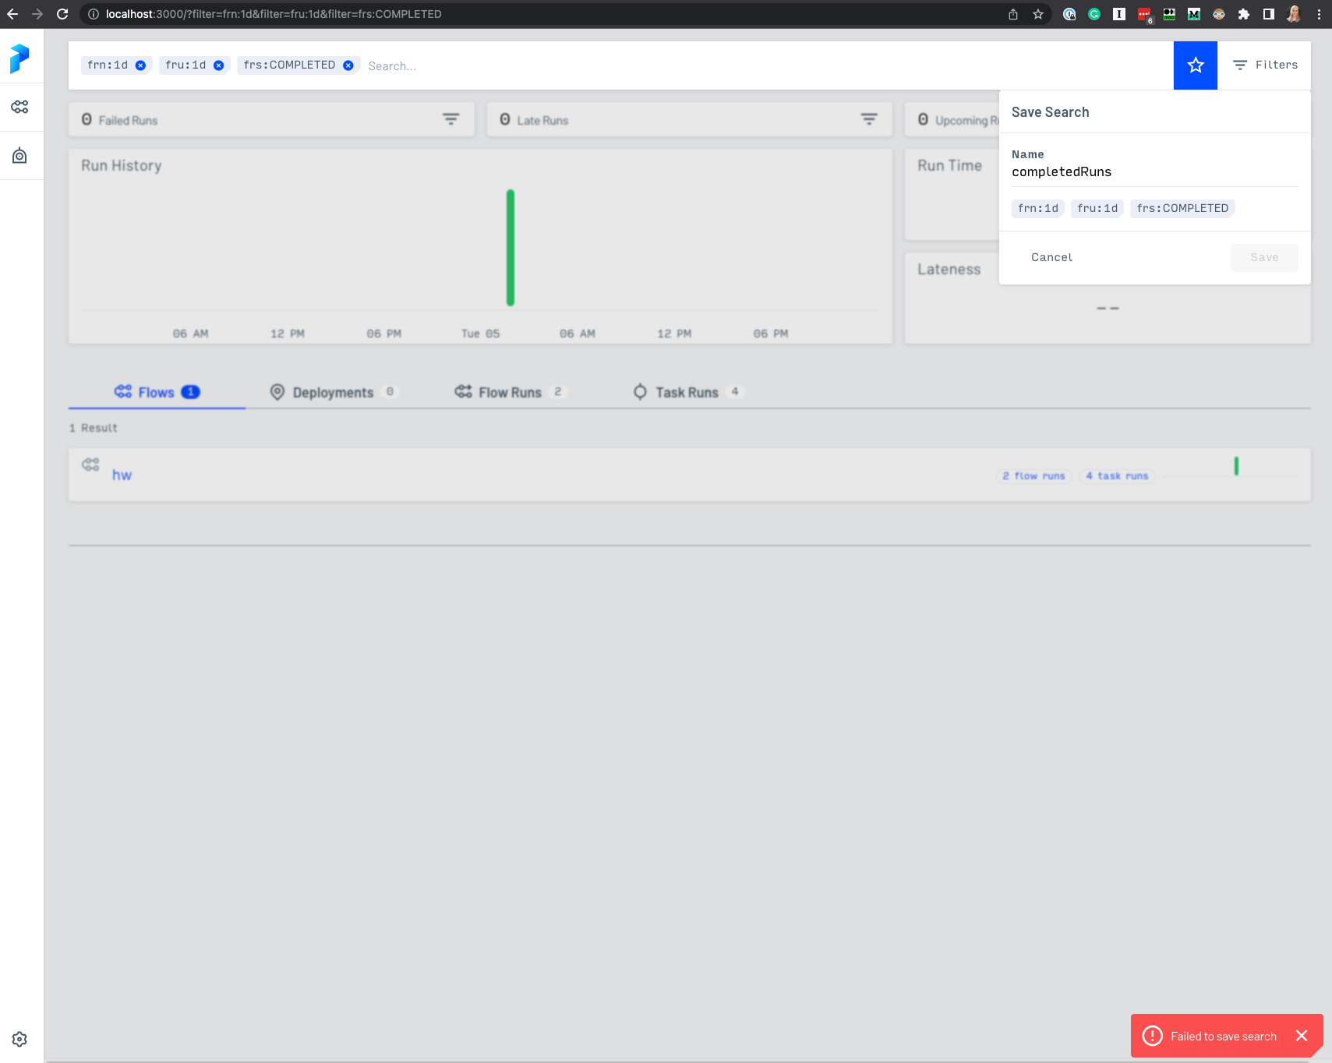Click Cancel in the Save Search dialog
1332x1063 pixels.
[1052, 257]
